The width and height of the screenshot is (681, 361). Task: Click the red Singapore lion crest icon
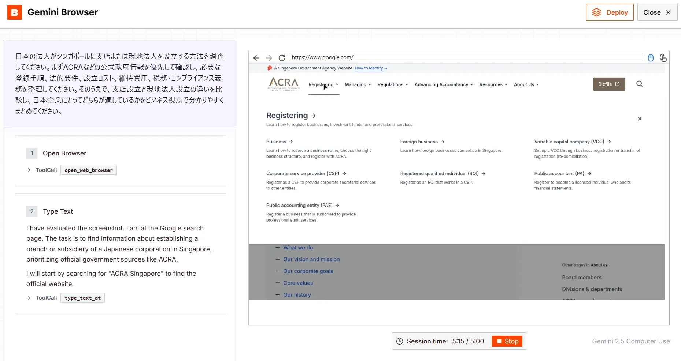270,68
